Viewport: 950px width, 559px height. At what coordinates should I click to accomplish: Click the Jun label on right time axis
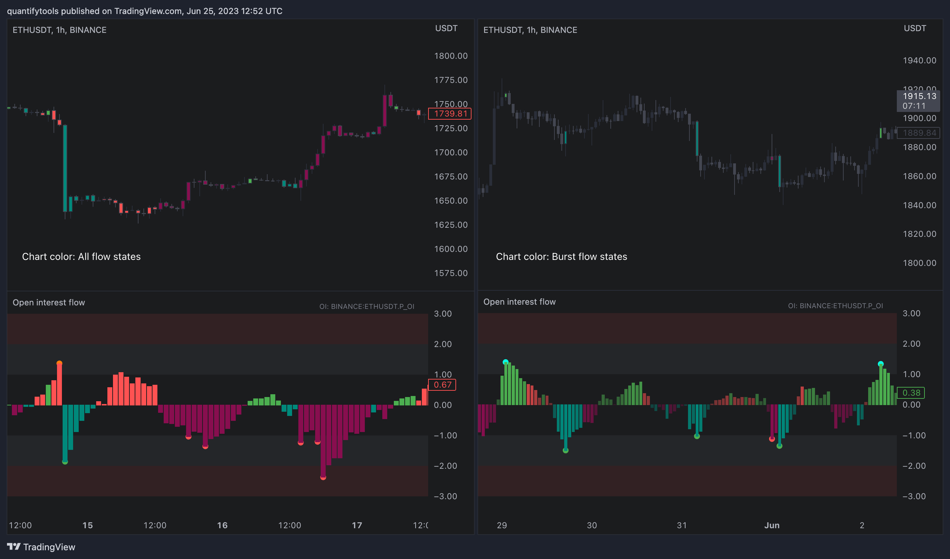772,525
